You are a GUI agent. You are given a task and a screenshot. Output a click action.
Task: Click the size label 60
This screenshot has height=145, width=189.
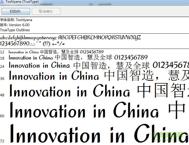[x=2, y=116]
